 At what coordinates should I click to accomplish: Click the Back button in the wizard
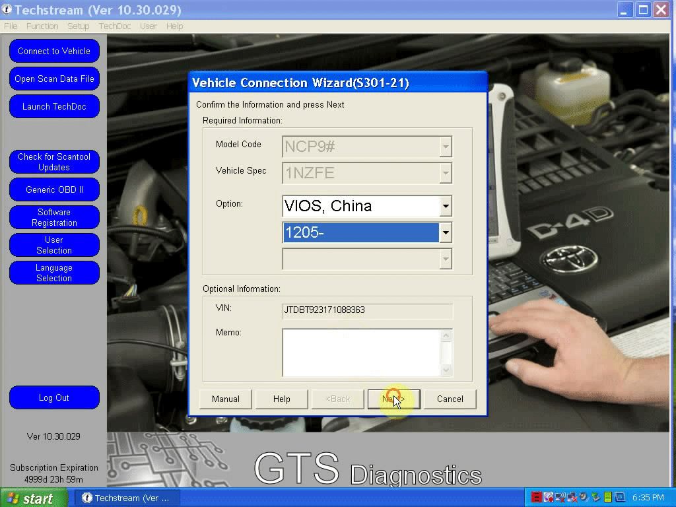[x=337, y=399]
